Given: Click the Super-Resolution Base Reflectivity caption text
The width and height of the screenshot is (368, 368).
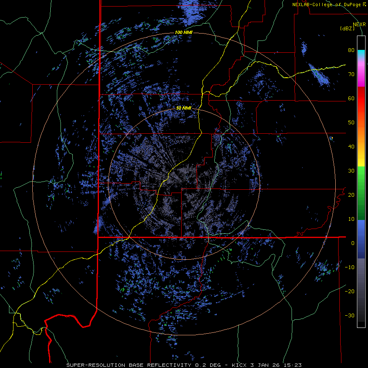Looking at the screenshot, I should pos(184,365).
